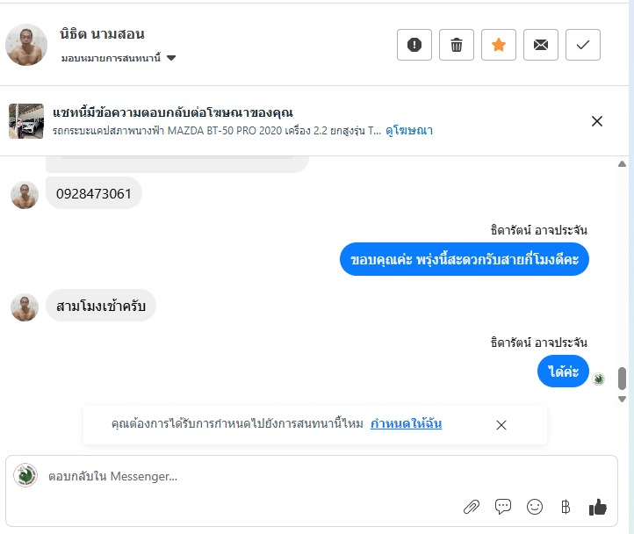Click the spam report exclamation icon

pyautogui.click(x=414, y=46)
